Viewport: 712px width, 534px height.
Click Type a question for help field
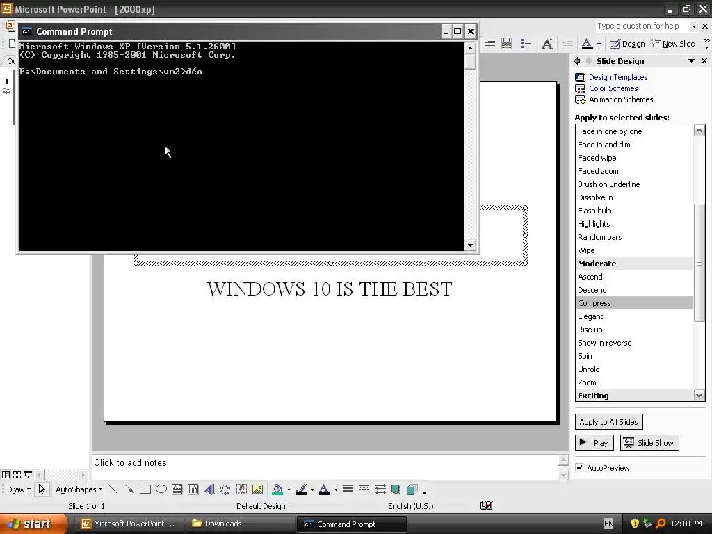pos(642,26)
